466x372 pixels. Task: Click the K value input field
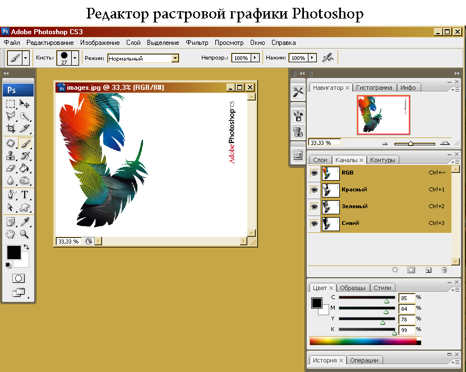click(407, 330)
